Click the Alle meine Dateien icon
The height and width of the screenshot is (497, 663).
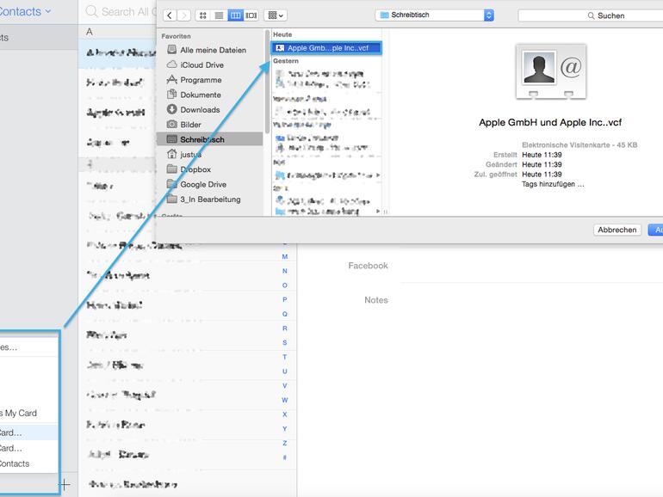point(171,49)
